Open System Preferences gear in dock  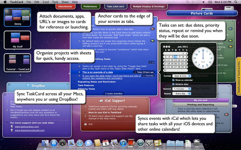tap(149, 143)
